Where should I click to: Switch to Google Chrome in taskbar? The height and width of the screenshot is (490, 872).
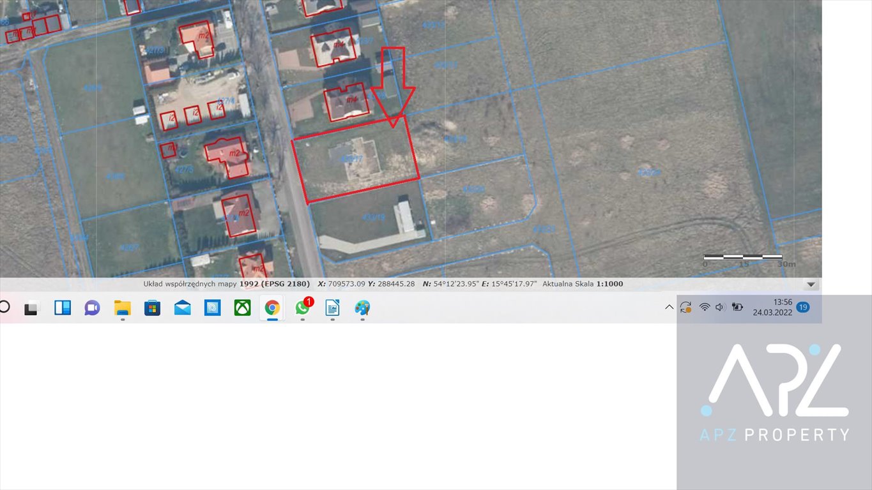coord(272,308)
